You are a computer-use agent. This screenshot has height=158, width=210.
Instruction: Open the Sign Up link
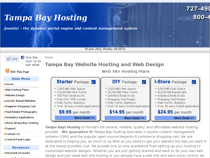point(31,61)
